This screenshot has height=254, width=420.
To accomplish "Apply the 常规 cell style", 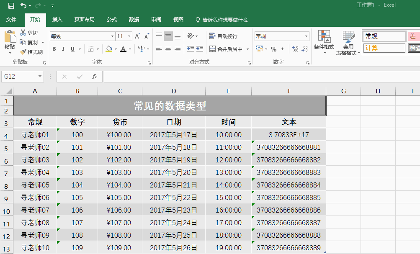I will pos(385,36).
